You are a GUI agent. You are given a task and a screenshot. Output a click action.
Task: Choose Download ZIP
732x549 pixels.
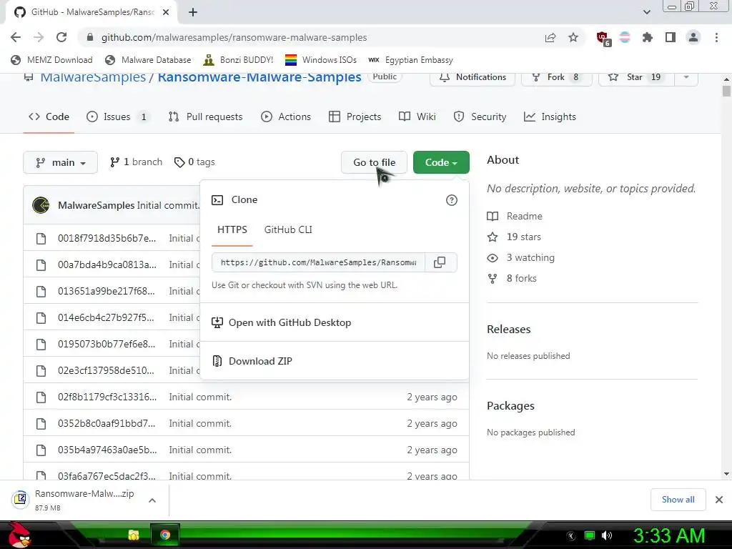click(335, 361)
